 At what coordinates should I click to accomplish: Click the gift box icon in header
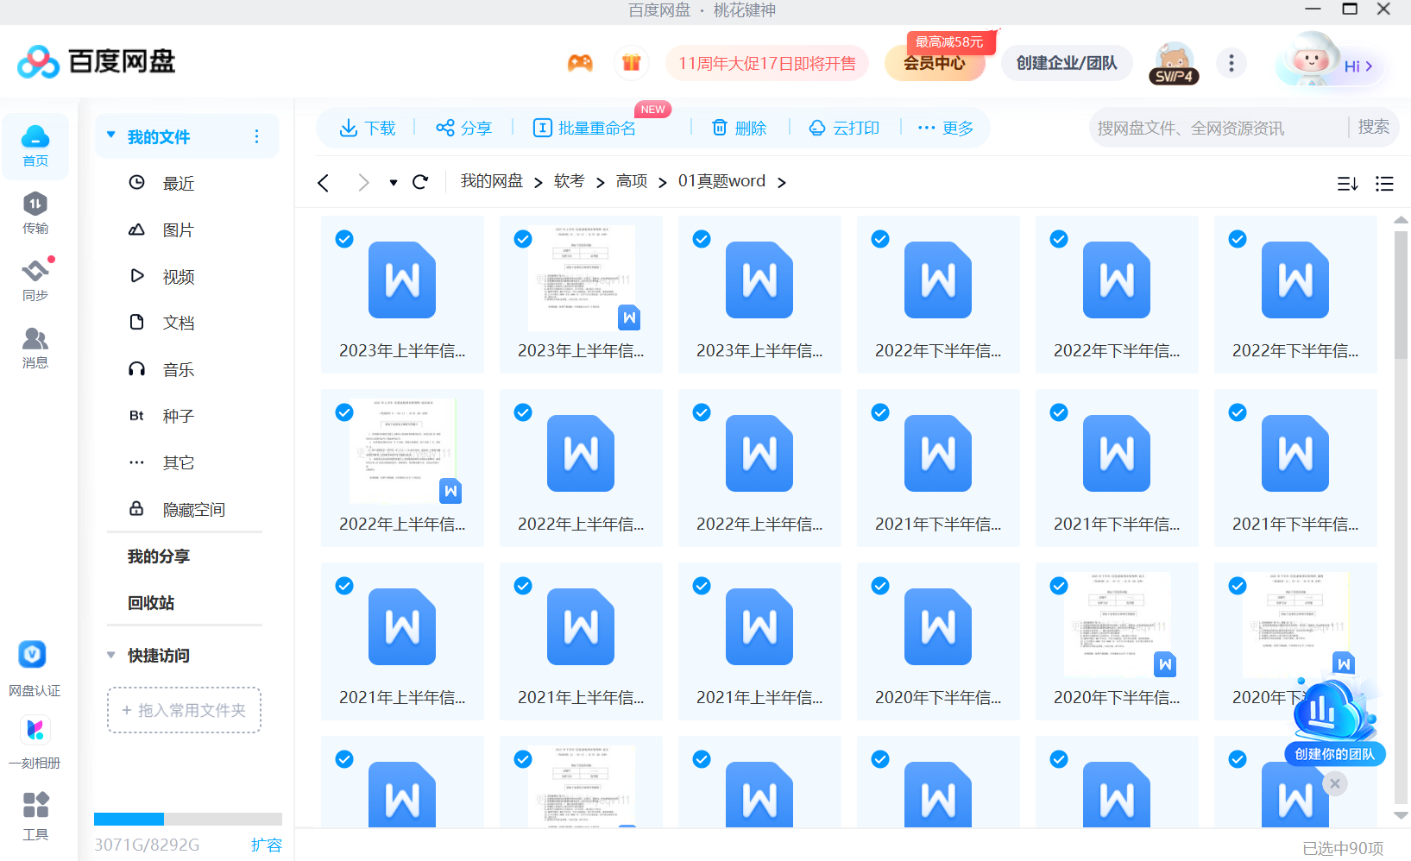[632, 63]
